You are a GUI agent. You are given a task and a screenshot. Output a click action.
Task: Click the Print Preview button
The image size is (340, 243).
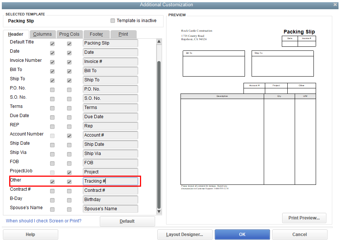tap(304, 218)
